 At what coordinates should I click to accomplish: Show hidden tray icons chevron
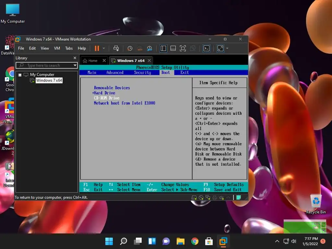[277, 241]
